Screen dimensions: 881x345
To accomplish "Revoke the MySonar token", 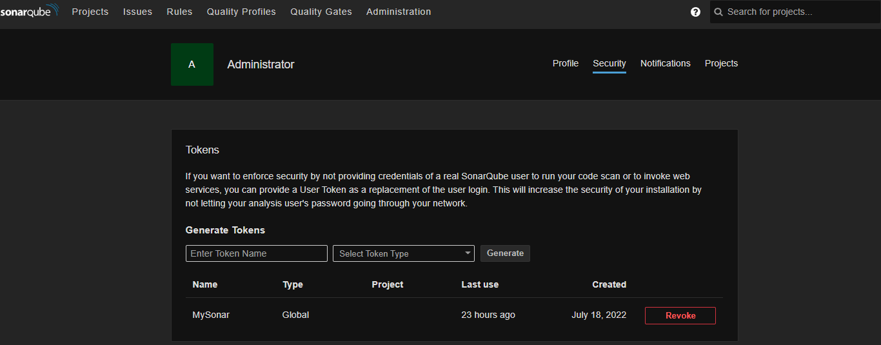I will 680,315.
